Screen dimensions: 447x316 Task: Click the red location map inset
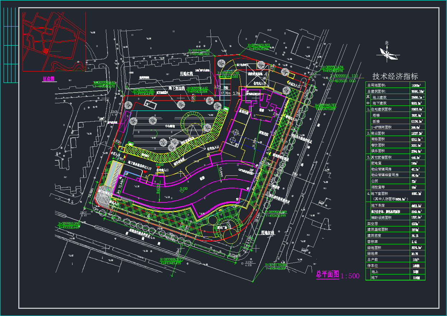click(x=54, y=41)
